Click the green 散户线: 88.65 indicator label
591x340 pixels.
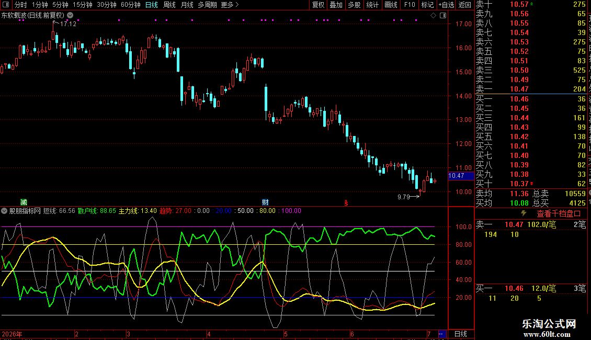pos(97,211)
